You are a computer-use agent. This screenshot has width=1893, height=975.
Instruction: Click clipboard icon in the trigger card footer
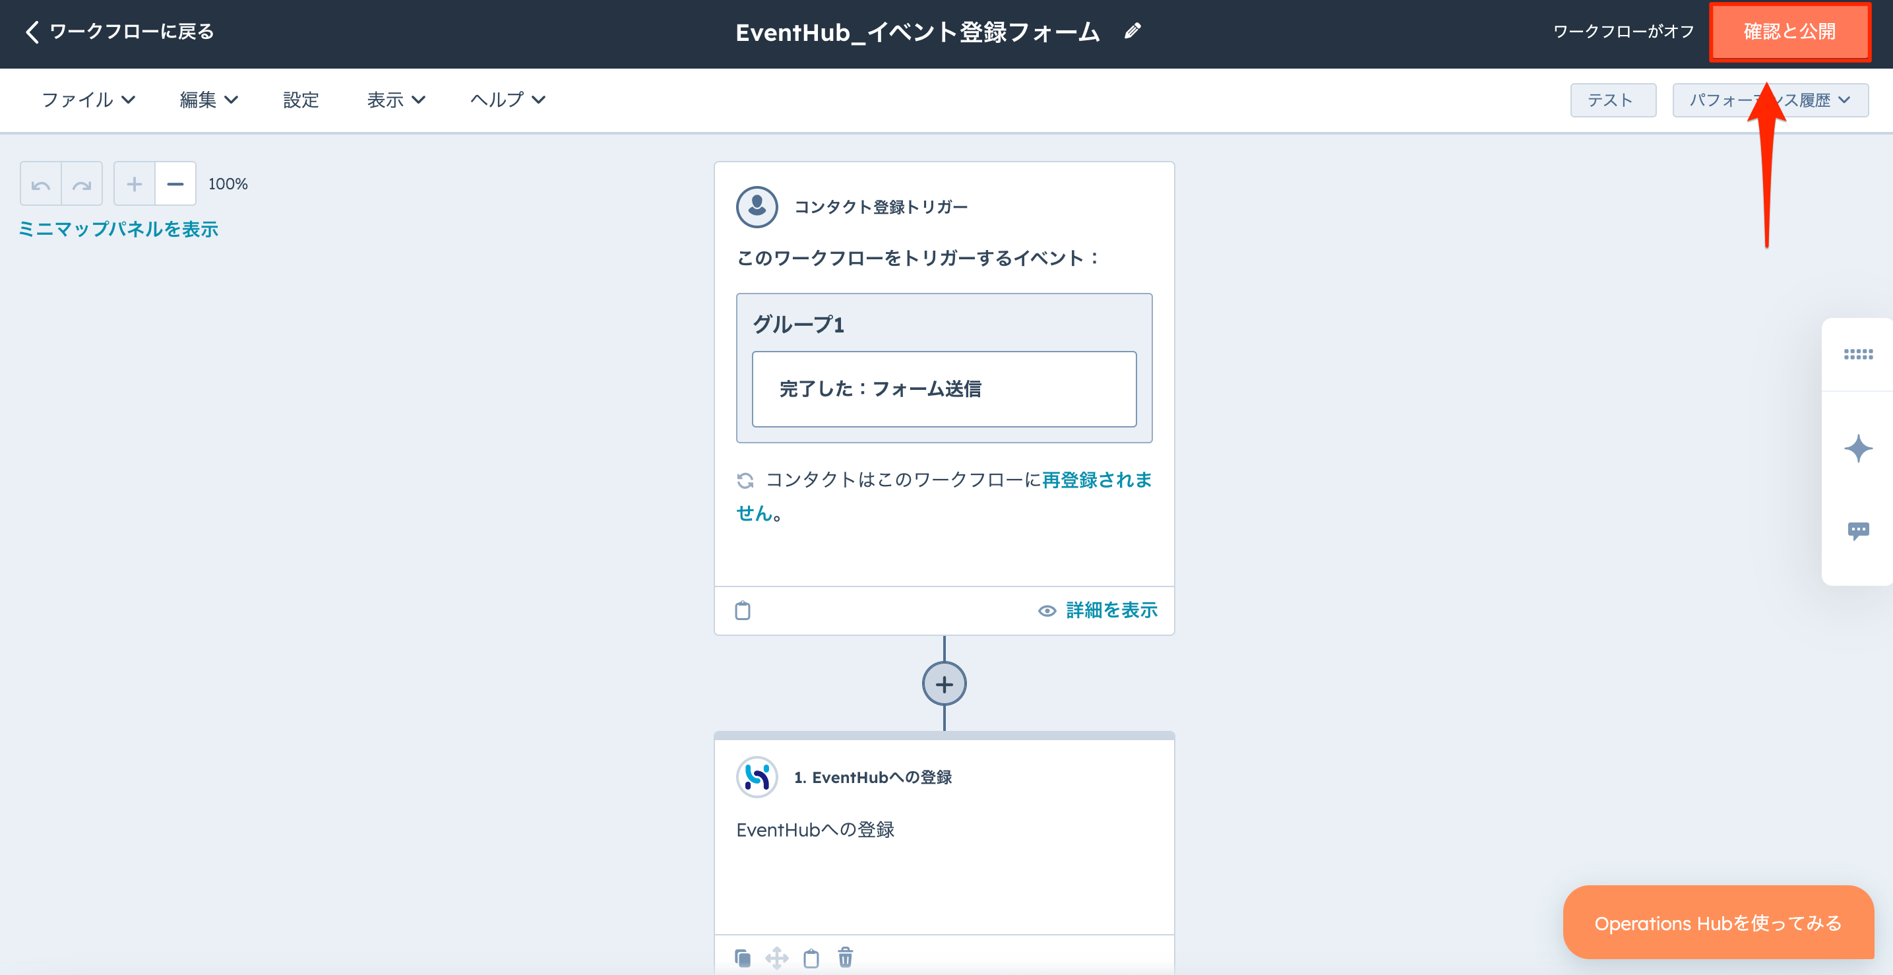pyautogui.click(x=743, y=610)
